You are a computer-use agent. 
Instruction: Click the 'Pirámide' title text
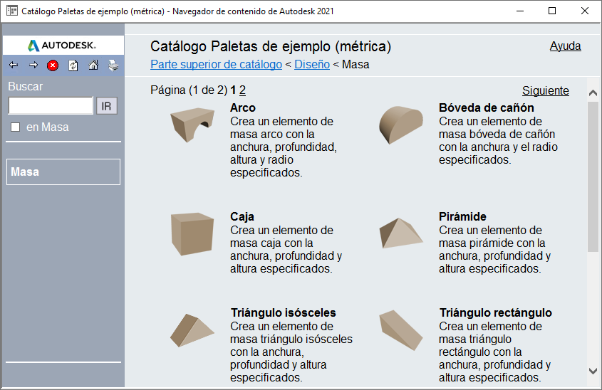(x=462, y=216)
